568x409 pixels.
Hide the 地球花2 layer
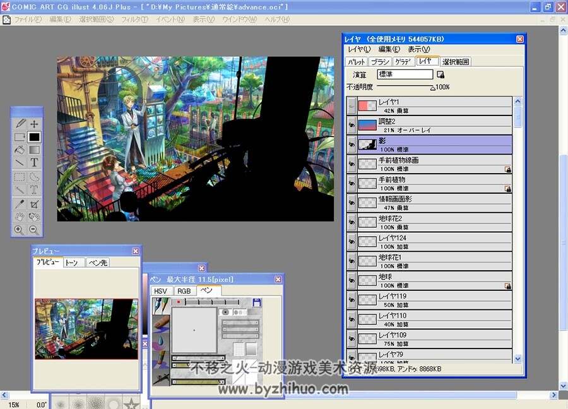[x=352, y=222]
